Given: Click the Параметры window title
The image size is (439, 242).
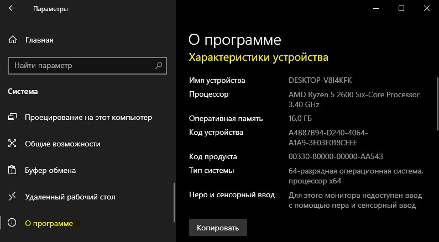Looking at the screenshot, I should tap(50, 9).
